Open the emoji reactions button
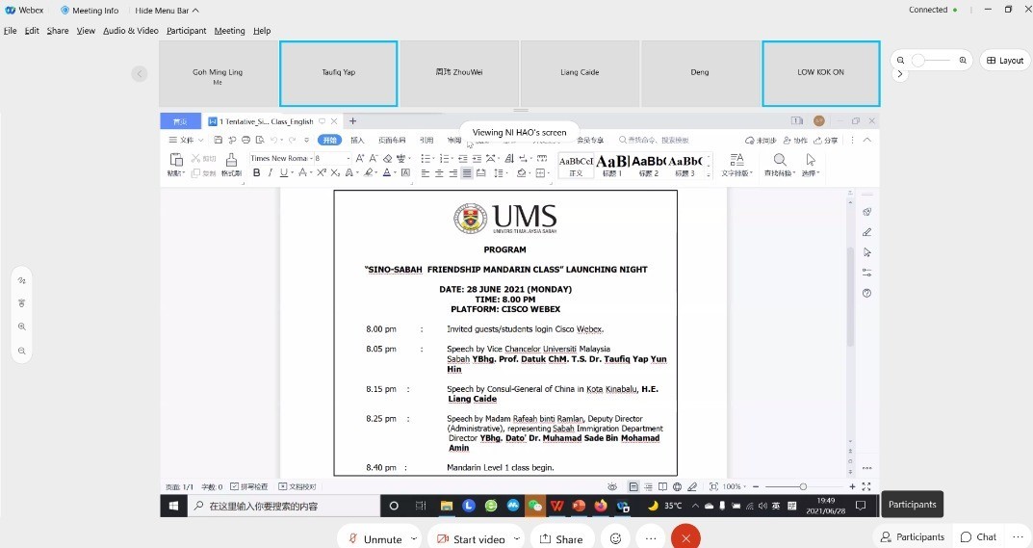 point(615,538)
